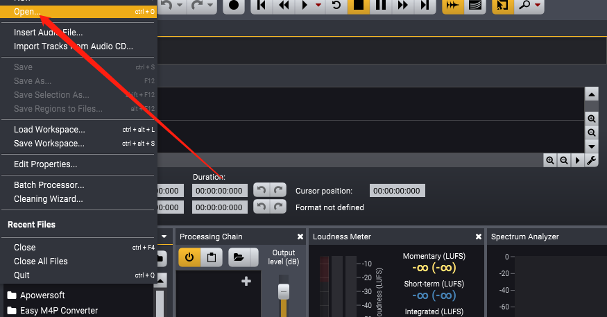Image resolution: width=607 pixels, height=317 pixels.
Task: Open the Apowersoft folder
Action: tap(36, 295)
